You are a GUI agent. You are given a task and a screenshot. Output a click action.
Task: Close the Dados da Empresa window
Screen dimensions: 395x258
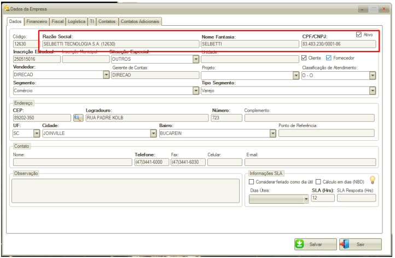(384, 9)
